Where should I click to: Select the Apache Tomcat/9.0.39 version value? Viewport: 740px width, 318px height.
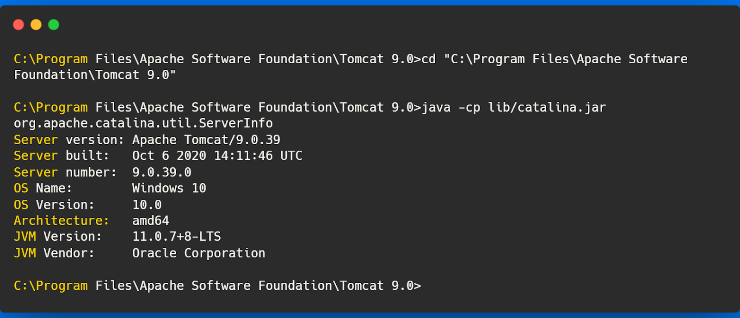pyautogui.click(x=206, y=140)
